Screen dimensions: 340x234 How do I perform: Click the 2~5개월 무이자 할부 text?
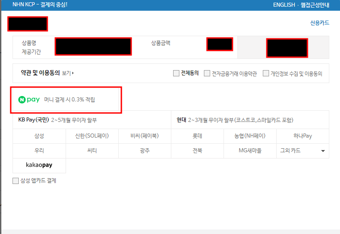coord(74,120)
